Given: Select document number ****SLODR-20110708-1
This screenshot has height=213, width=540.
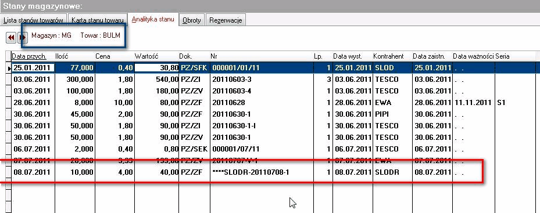Looking at the screenshot, I should point(251,172).
